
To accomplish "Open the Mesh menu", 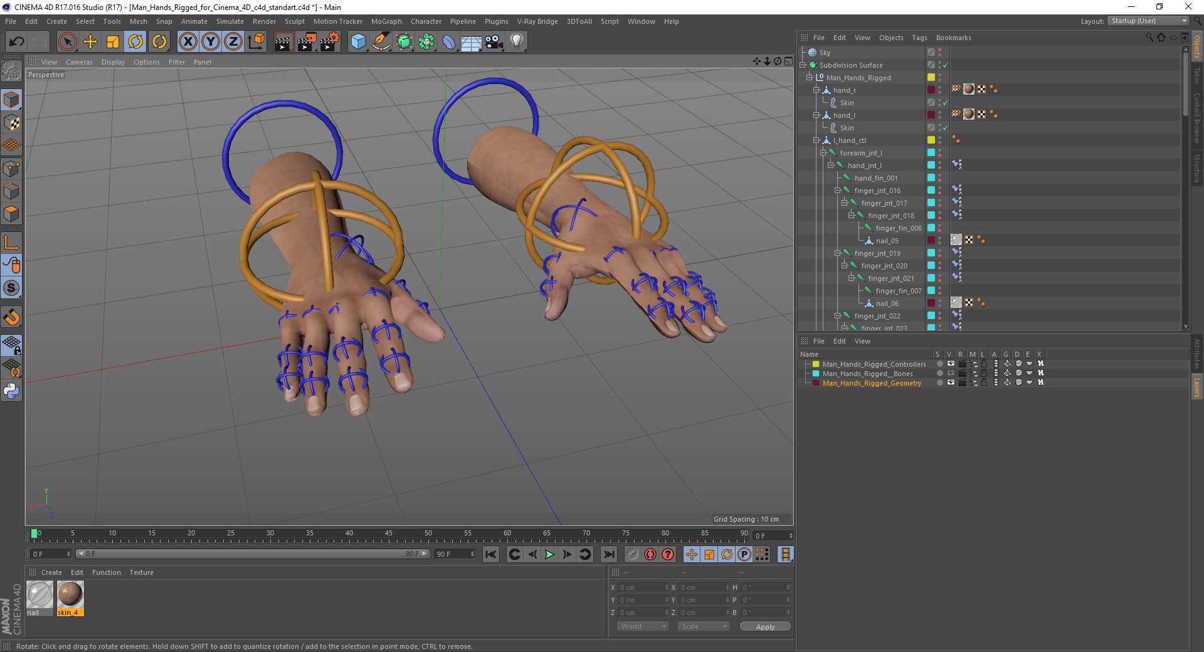I will pyautogui.click(x=138, y=21).
